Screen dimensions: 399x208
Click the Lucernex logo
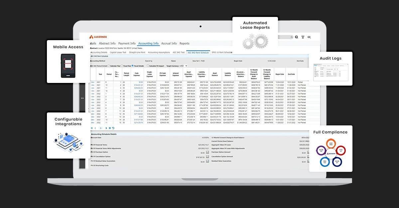(x=98, y=37)
